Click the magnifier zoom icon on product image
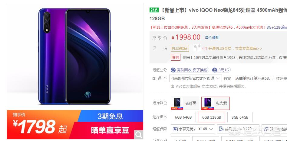 point(139,135)
